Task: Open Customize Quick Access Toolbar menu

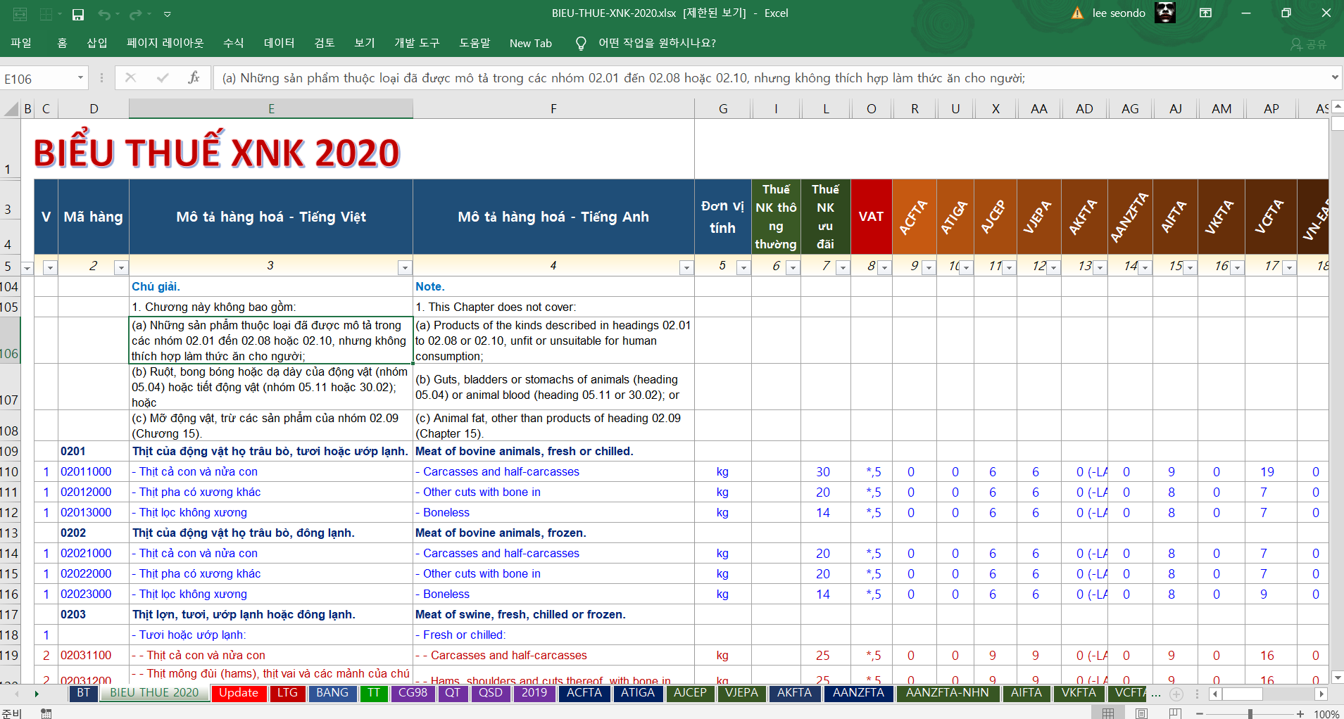Action: pyautogui.click(x=168, y=14)
